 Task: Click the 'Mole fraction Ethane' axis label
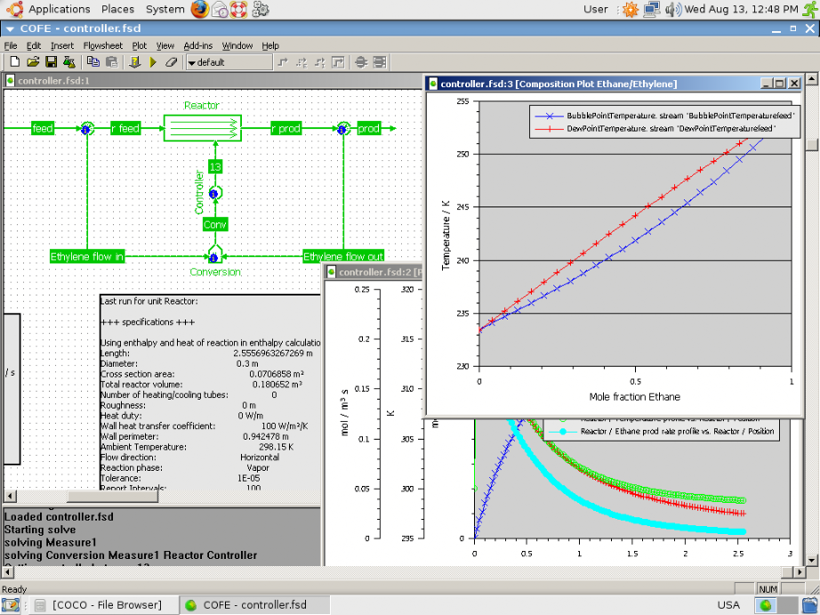pos(634,397)
